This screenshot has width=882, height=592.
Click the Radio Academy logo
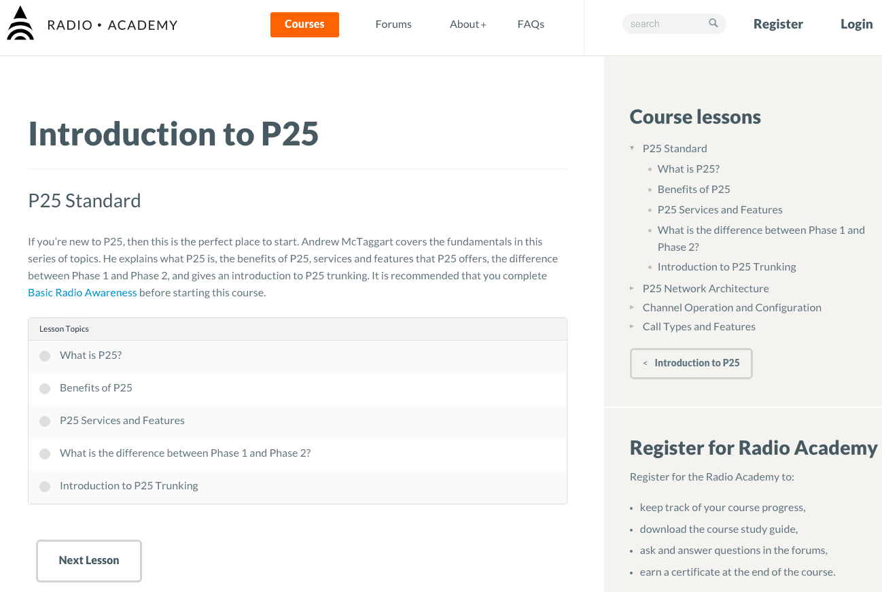tap(92, 23)
